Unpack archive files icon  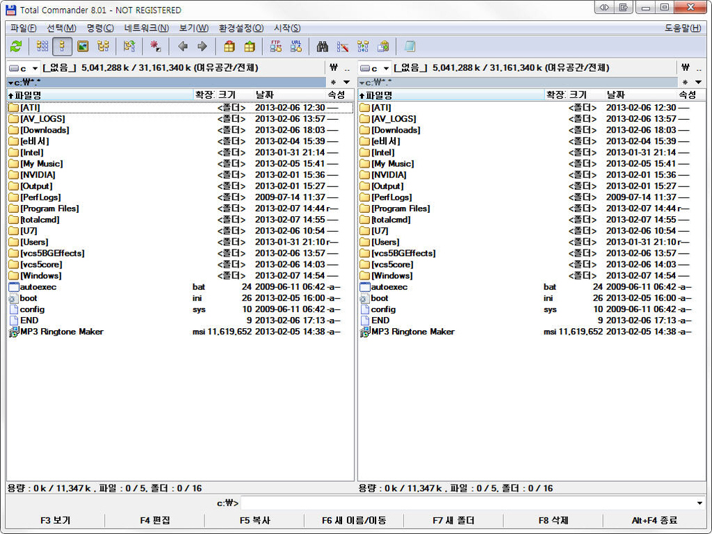pyautogui.click(x=250, y=47)
